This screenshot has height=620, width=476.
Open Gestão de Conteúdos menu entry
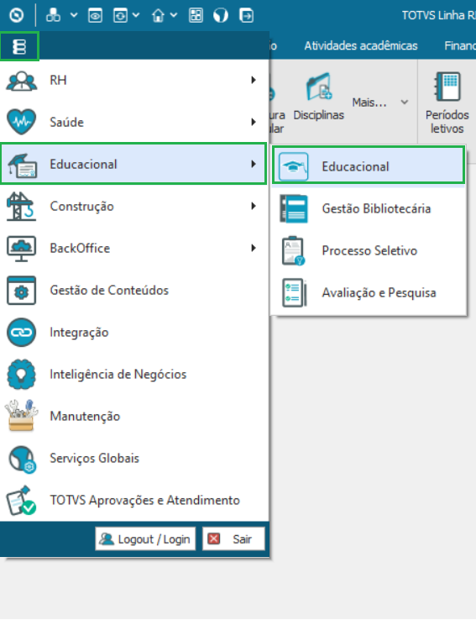pos(134,290)
